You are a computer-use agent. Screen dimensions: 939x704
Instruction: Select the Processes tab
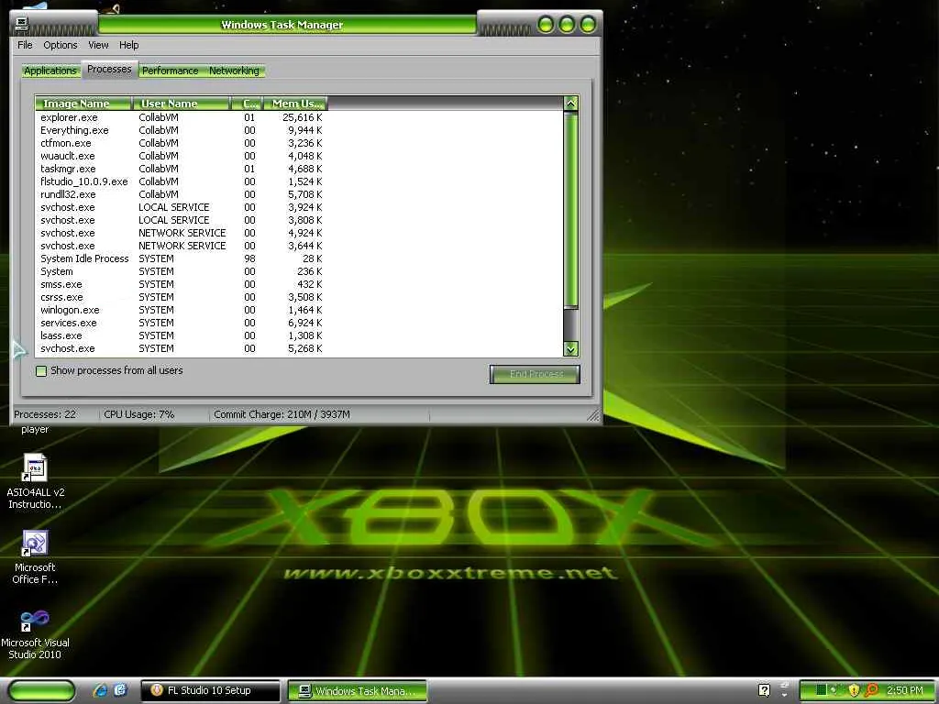(x=109, y=70)
